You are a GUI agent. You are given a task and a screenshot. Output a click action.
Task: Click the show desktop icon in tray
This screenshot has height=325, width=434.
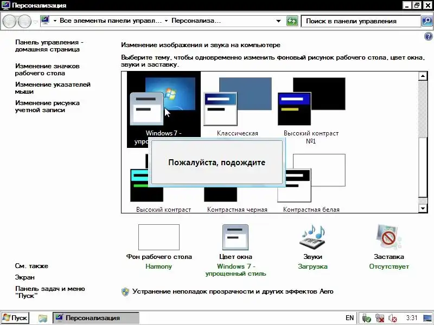(428, 318)
